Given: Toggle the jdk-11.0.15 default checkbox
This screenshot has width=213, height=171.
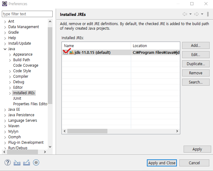Looking at the screenshot, I should click(x=65, y=52).
